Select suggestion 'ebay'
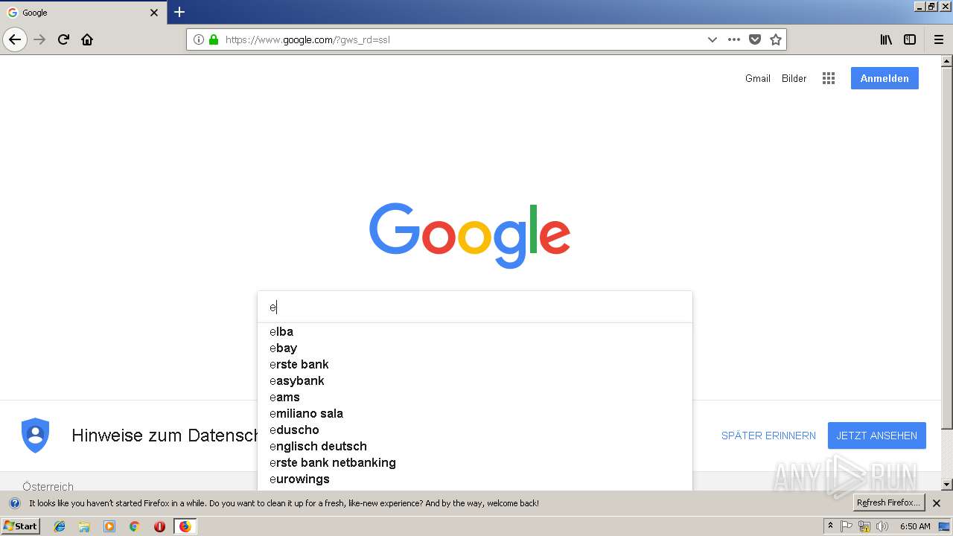The height and width of the screenshot is (536, 953). [x=475, y=348]
